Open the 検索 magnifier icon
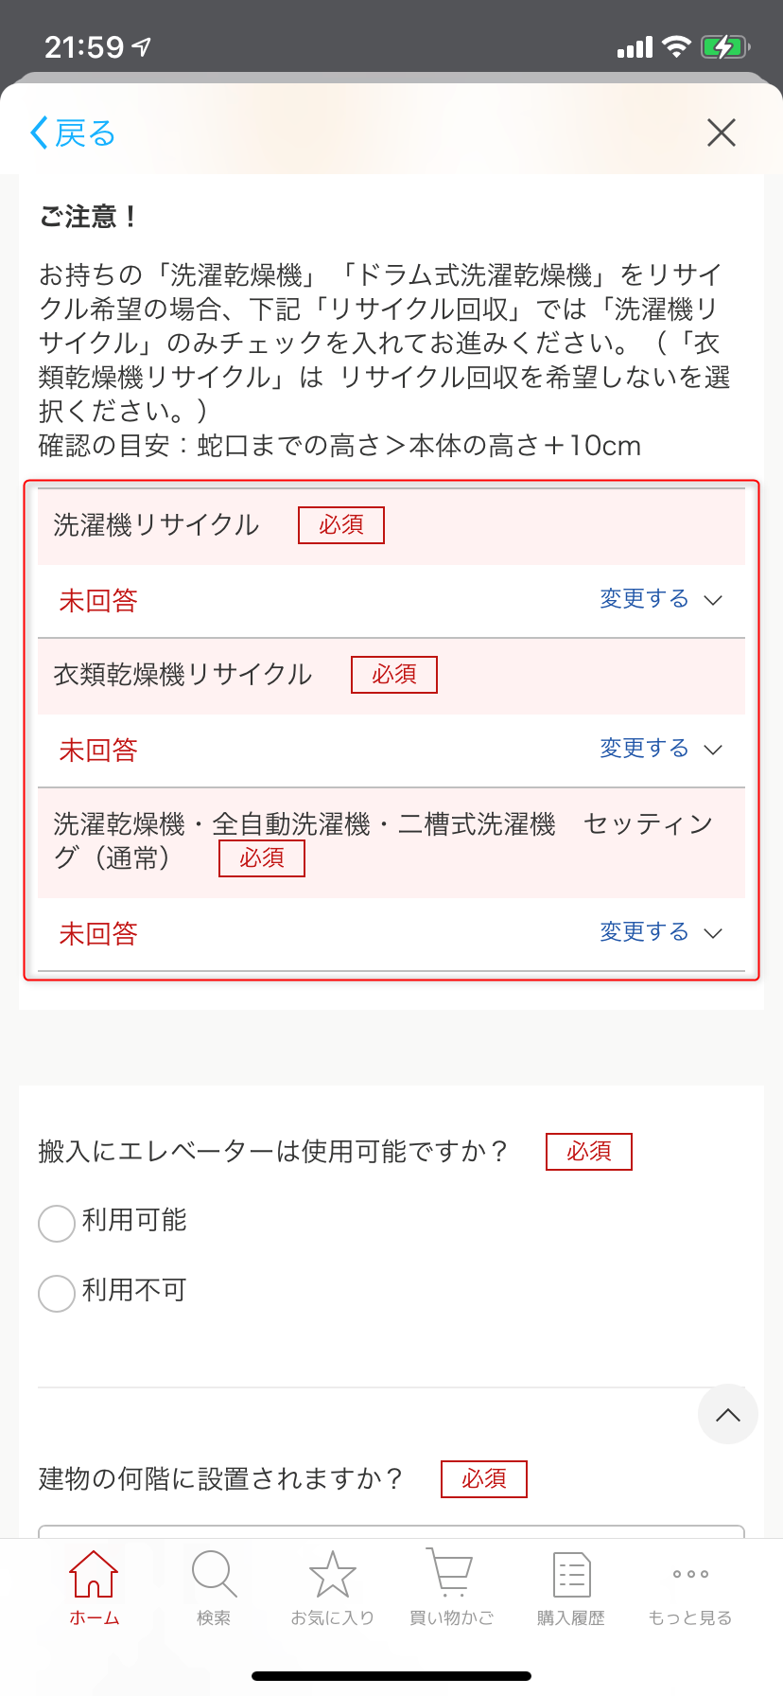Image resolution: width=783 pixels, height=1696 pixels. click(214, 1574)
